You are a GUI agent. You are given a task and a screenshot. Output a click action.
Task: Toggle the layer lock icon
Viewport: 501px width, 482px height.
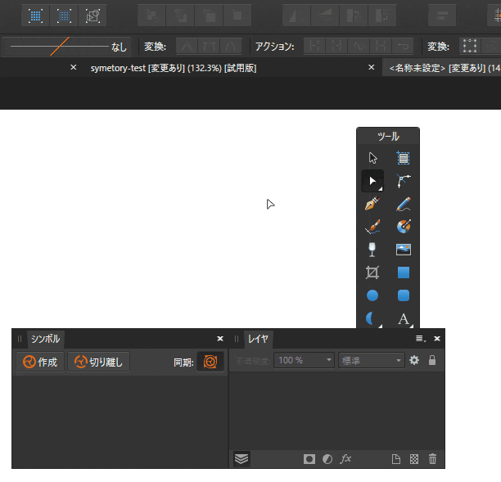(x=432, y=360)
